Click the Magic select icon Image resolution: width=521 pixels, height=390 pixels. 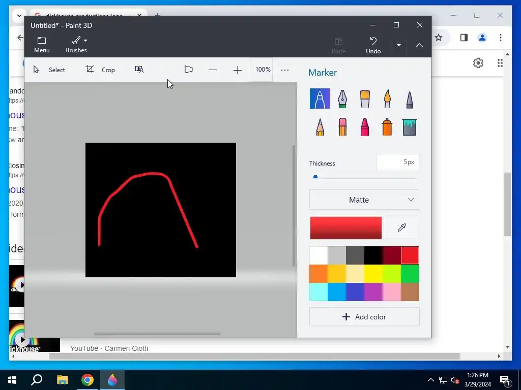(139, 69)
